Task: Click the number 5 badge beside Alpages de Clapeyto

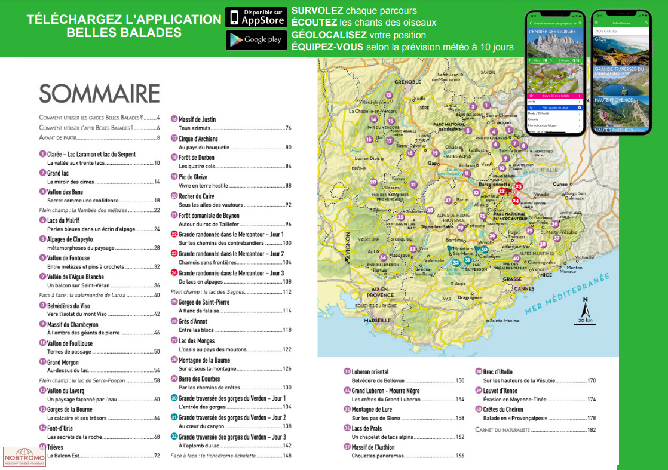Action: (42, 239)
